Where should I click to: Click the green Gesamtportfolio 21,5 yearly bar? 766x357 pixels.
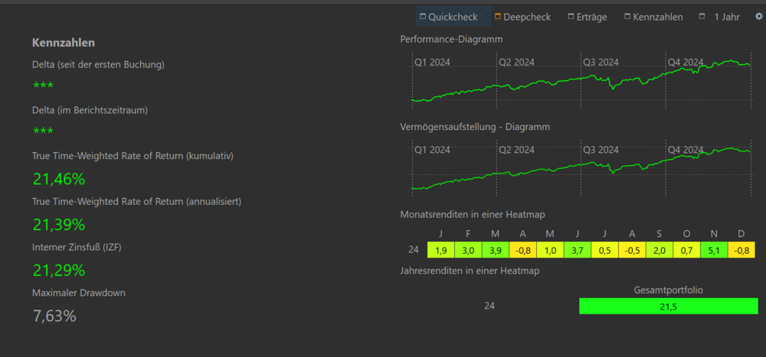668,307
